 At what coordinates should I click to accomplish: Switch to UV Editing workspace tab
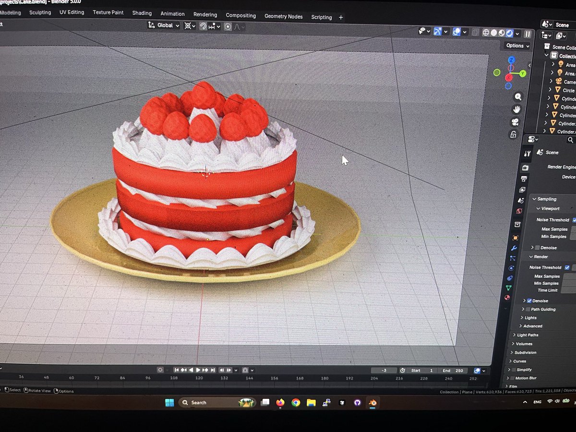coord(72,12)
